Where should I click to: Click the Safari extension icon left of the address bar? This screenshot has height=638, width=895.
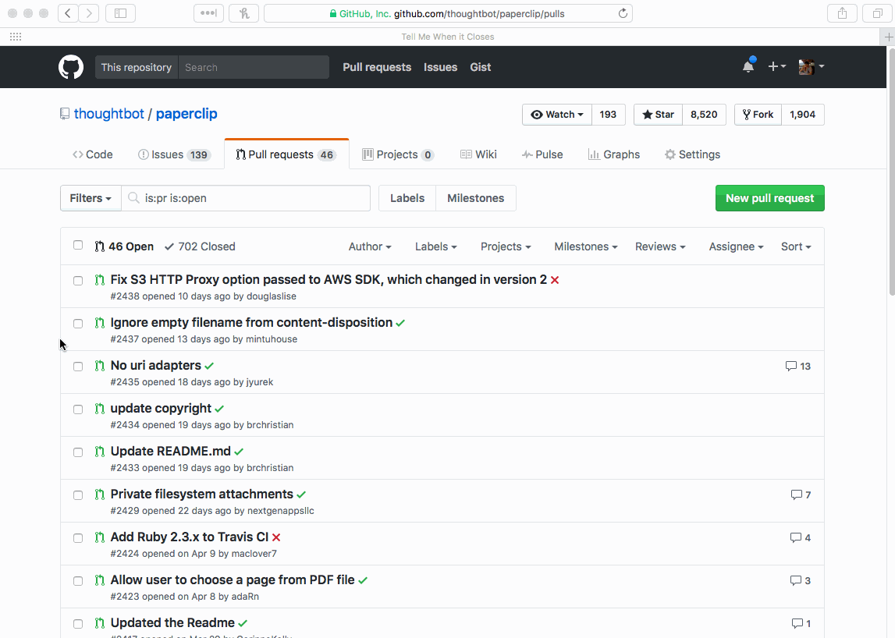click(x=243, y=13)
